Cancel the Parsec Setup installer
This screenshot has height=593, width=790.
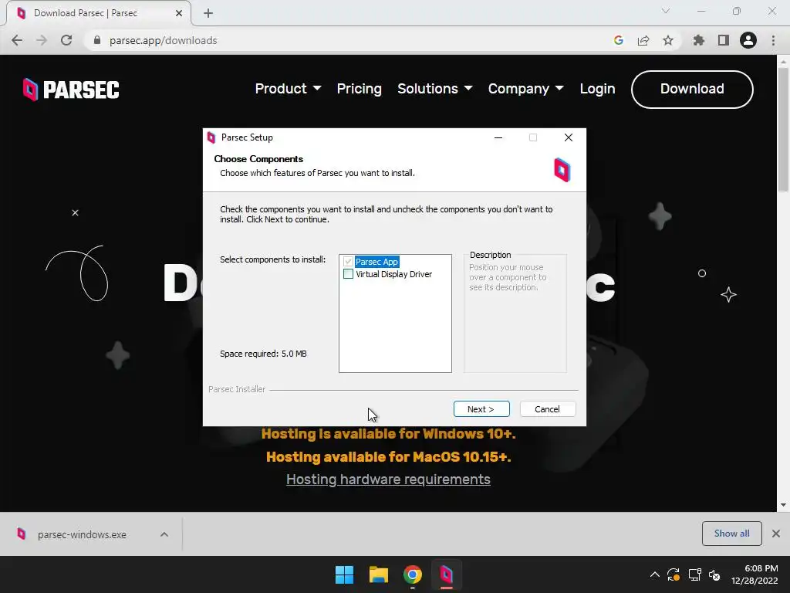click(x=547, y=409)
